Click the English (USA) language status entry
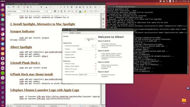190x107 pixels. 53,106
